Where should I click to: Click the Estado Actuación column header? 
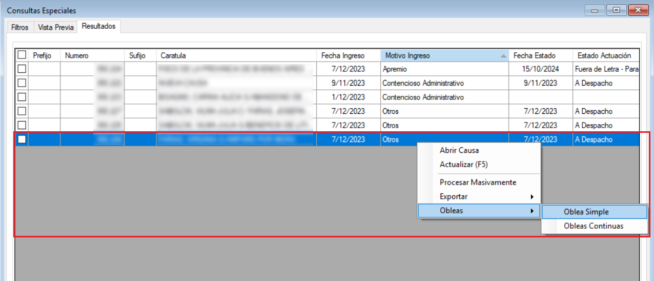pyautogui.click(x=604, y=55)
